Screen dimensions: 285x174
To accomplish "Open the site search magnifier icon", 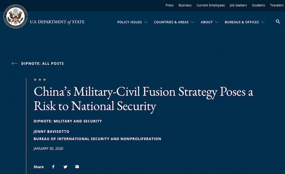I will [x=278, y=22].
